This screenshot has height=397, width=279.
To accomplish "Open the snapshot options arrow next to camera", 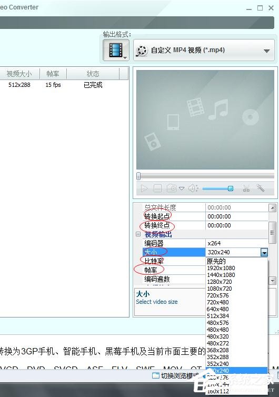I will click(x=182, y=188).
